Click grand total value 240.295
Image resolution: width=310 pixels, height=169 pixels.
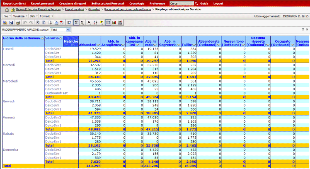point(93,166)
